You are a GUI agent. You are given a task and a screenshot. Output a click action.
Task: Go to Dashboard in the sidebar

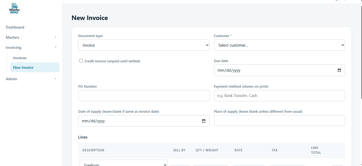pos(15,27)
